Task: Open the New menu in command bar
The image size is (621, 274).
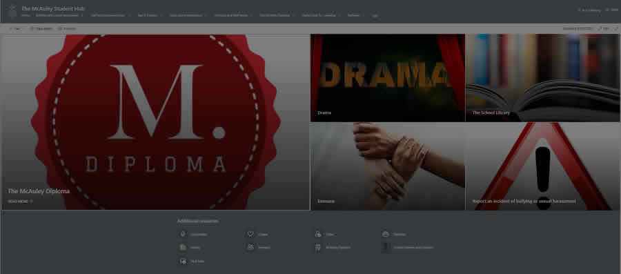Action: [17, 28]
